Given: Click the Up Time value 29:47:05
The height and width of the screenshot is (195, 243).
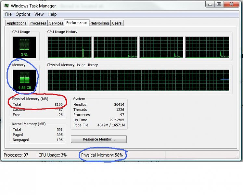Looking at the screenshot, I should pyautogui.click(x=117, y=120).
